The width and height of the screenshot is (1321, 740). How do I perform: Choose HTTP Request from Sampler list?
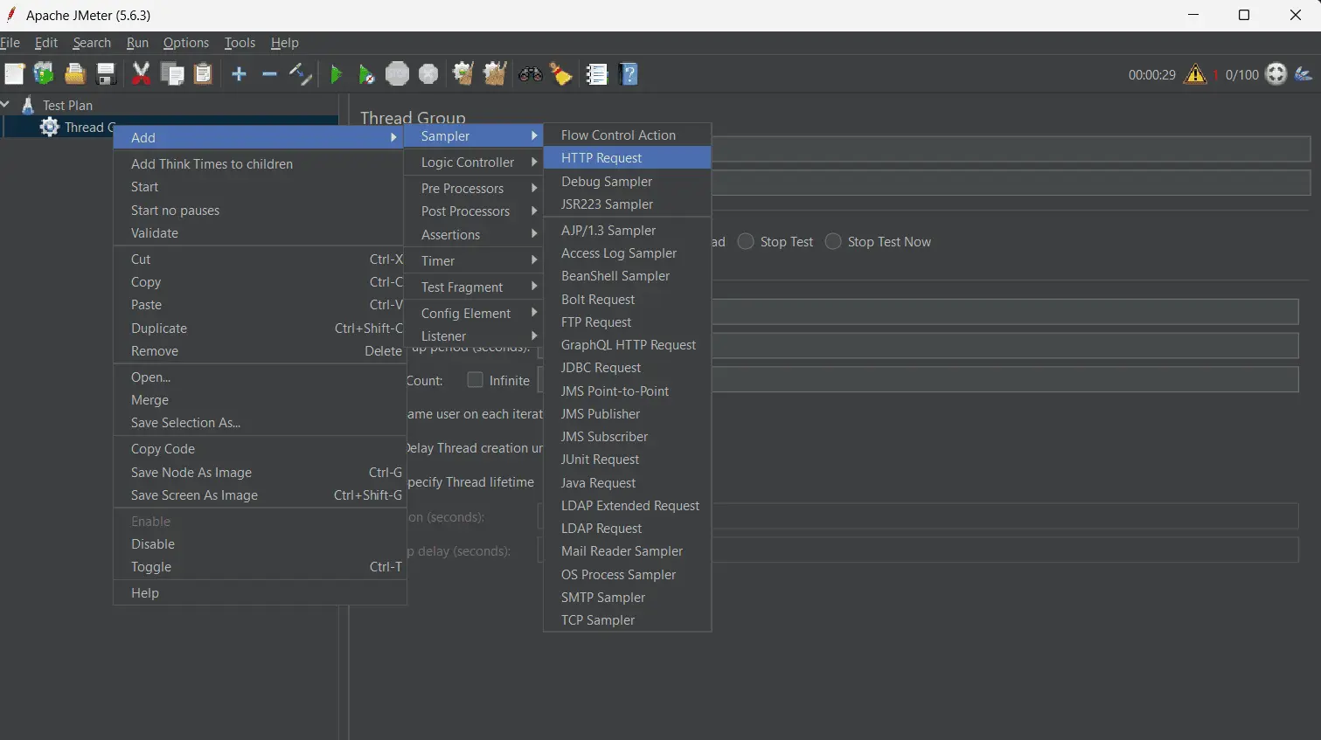[x=627, y=158]
